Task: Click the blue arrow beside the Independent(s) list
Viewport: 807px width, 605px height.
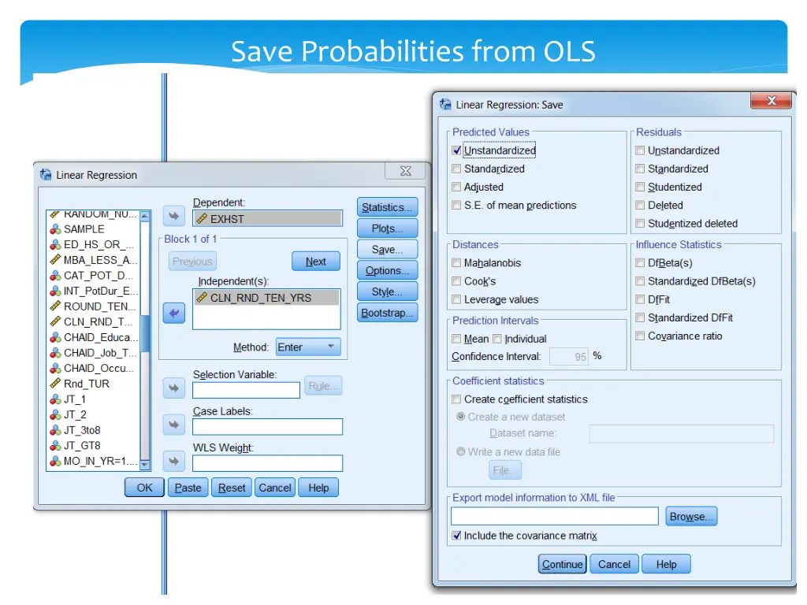Action: tap(173, 313)
